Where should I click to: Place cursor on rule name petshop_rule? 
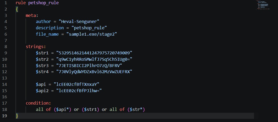pos(44,3)
